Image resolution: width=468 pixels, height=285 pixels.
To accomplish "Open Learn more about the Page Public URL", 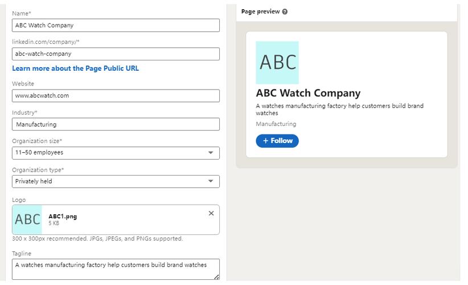I will point(75,68).
